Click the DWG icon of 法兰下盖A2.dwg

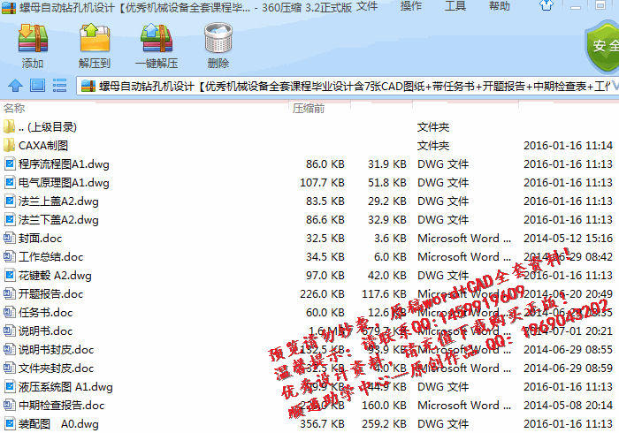(x=10, y=220)
